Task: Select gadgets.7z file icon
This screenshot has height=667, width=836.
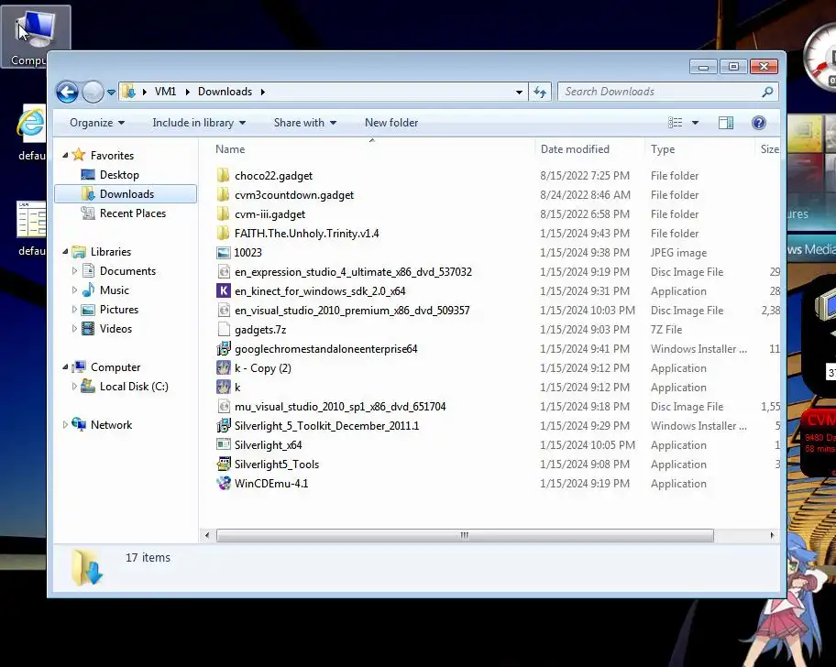Action: point(224,329)
